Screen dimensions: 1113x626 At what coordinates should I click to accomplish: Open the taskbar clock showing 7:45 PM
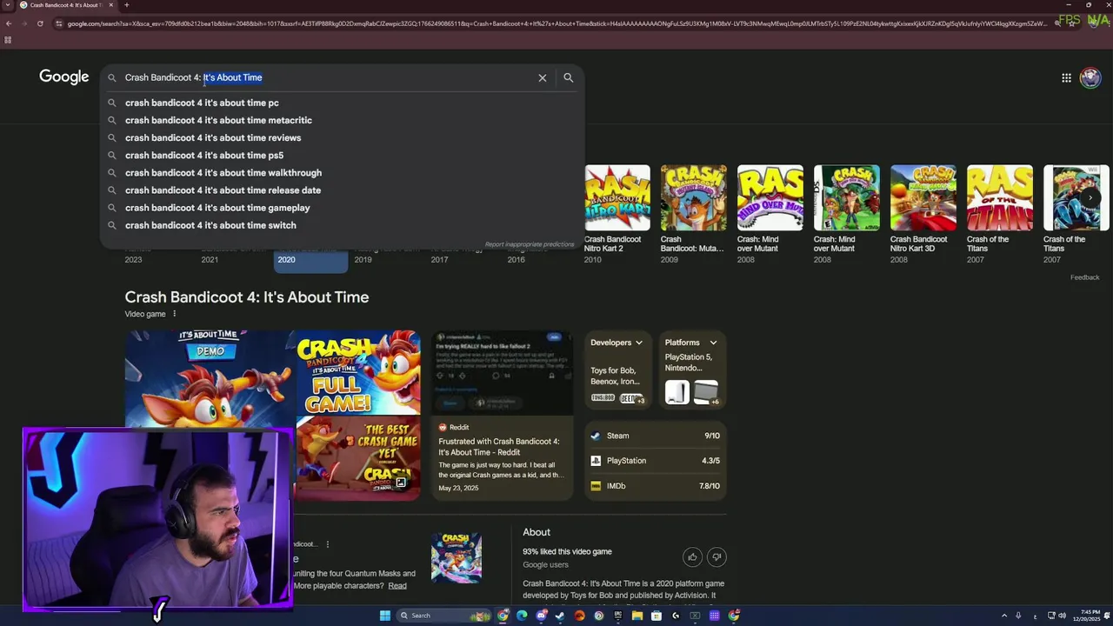click(1088, 616)
